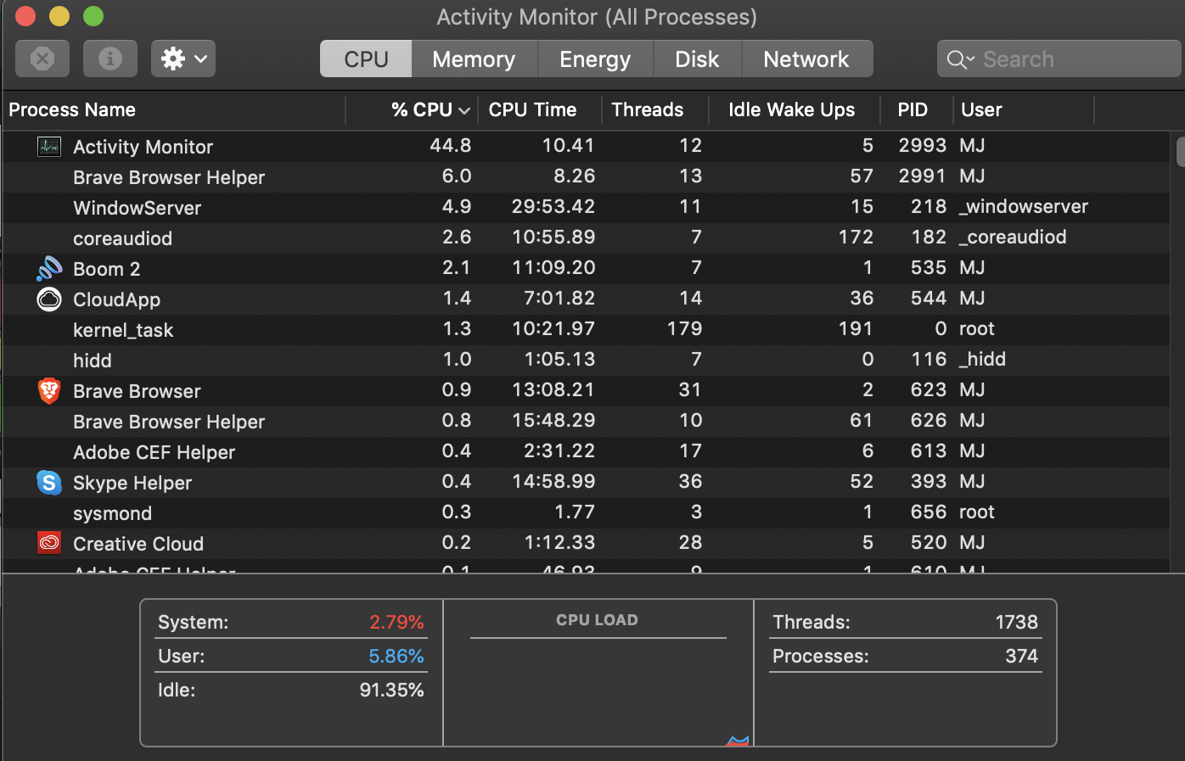The height and width of the screenshot is (761, 1185).
Task: Click the _windowserver user entry
Action: pyautogui.click(x=1024, y=206)
